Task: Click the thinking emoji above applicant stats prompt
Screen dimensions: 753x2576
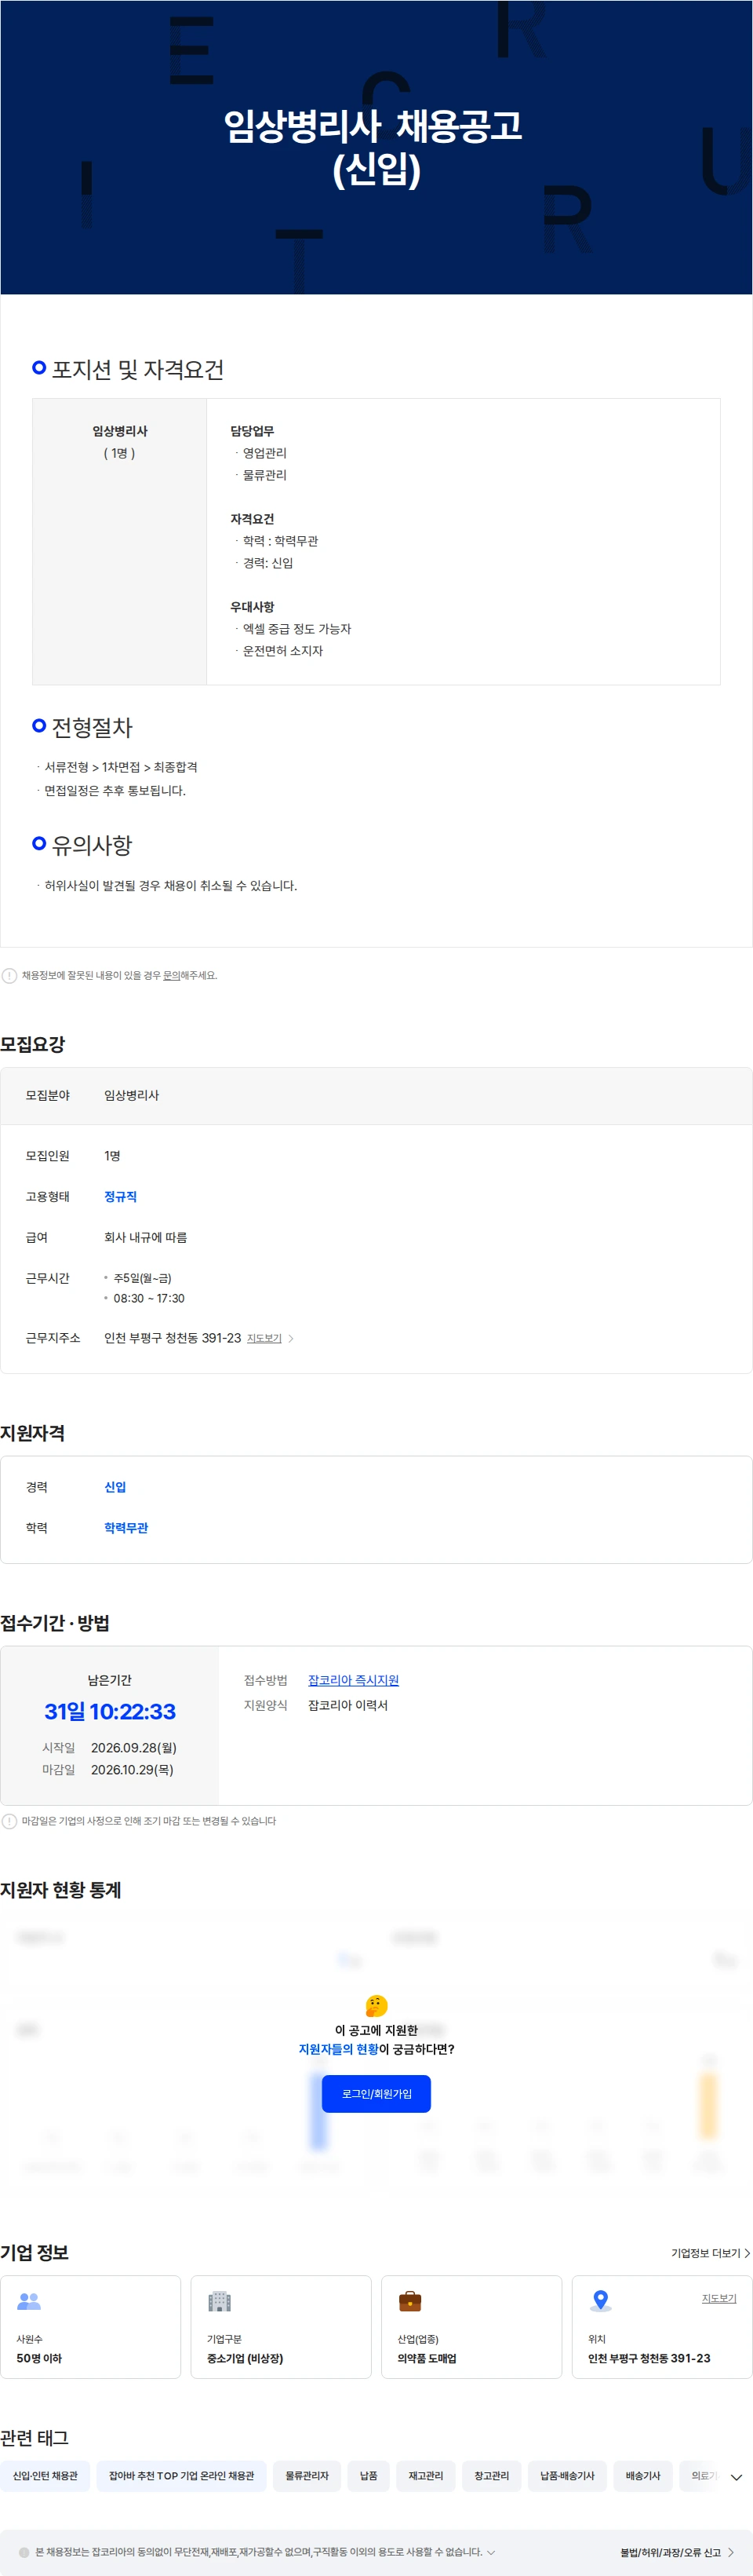Action: (x=376, y=2005)
